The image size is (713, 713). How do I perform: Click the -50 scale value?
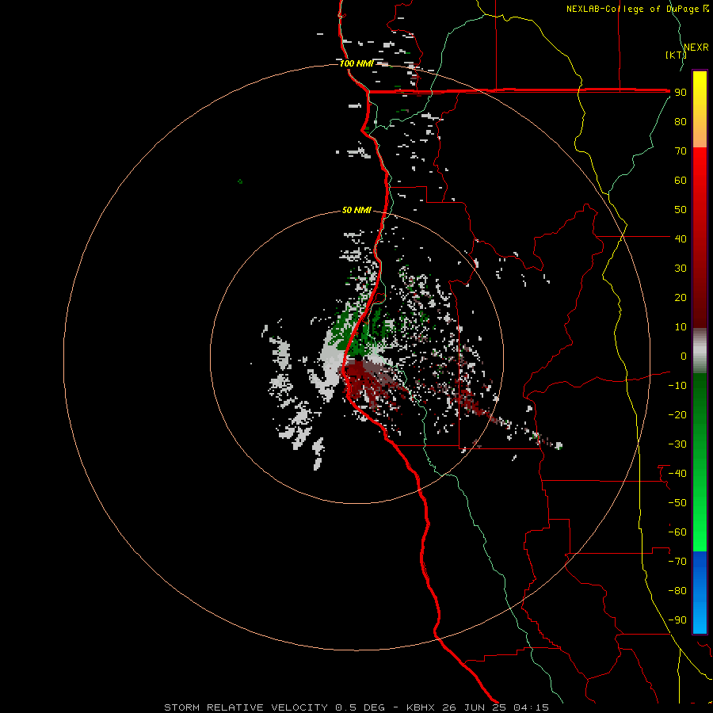click(x=677, y=503)
